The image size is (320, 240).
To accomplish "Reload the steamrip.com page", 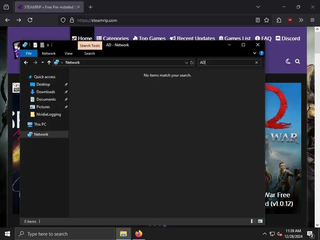I will coord(30,20).
